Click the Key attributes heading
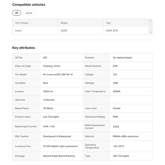The image size is (165, 165). (24, 48)
